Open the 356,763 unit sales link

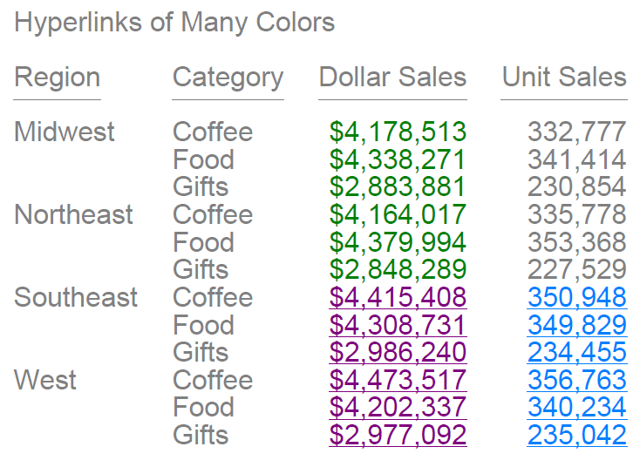[576, 380]
